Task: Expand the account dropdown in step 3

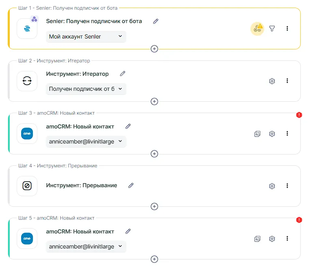Action: pos(86,141)
